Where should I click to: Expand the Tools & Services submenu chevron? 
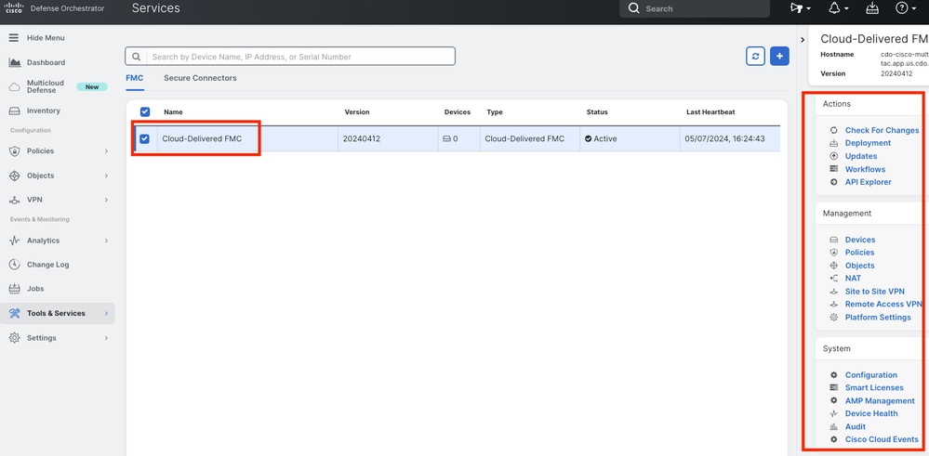(x=107, y=314)
